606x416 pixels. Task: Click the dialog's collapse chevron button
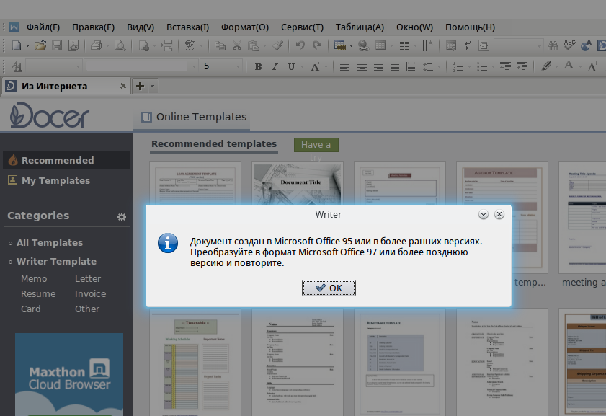pyautogui.click(x=483, y=214)
